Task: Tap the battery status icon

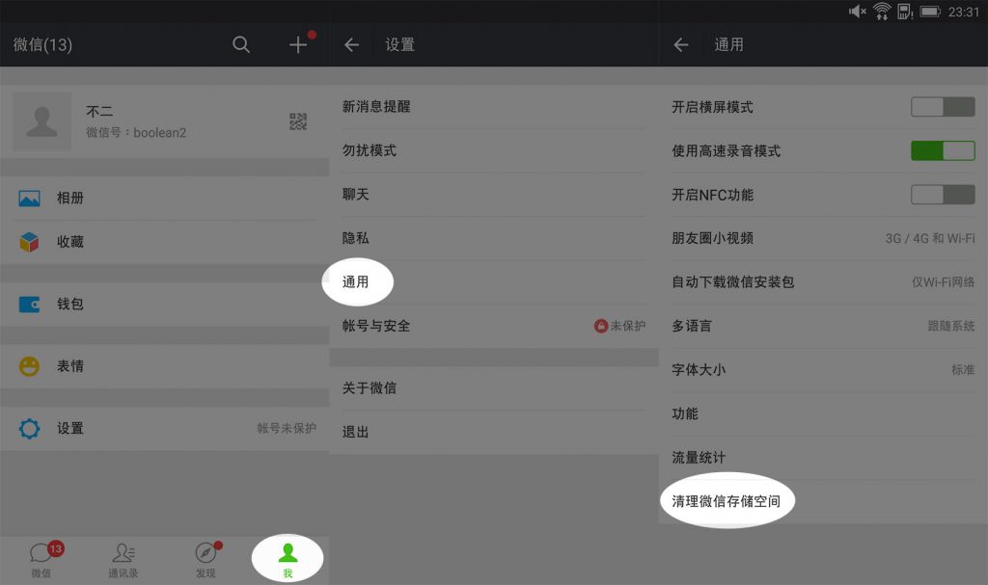Action: (x=930, y=12)
